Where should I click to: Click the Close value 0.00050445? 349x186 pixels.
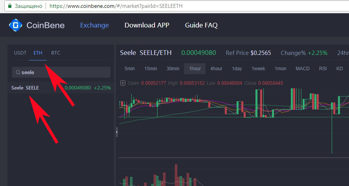pyautogui.click(x=271, y=83)
